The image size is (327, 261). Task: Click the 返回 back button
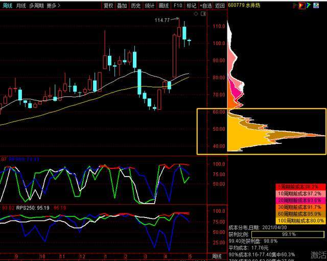tap(220, 6)
